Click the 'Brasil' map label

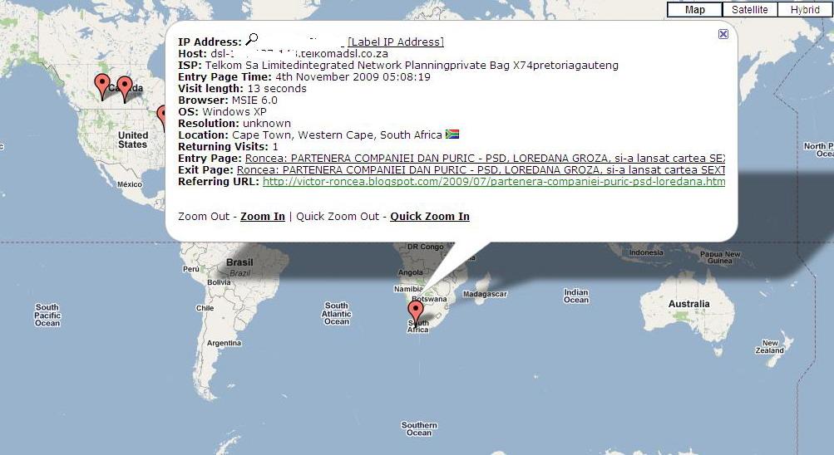tap(239, 262)
